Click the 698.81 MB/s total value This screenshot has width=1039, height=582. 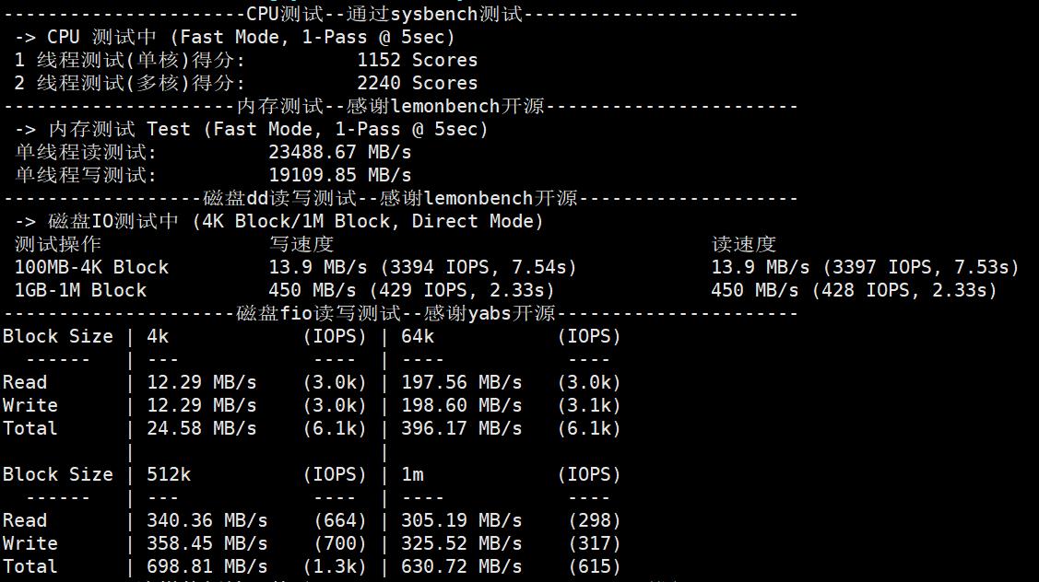point(207,566)
